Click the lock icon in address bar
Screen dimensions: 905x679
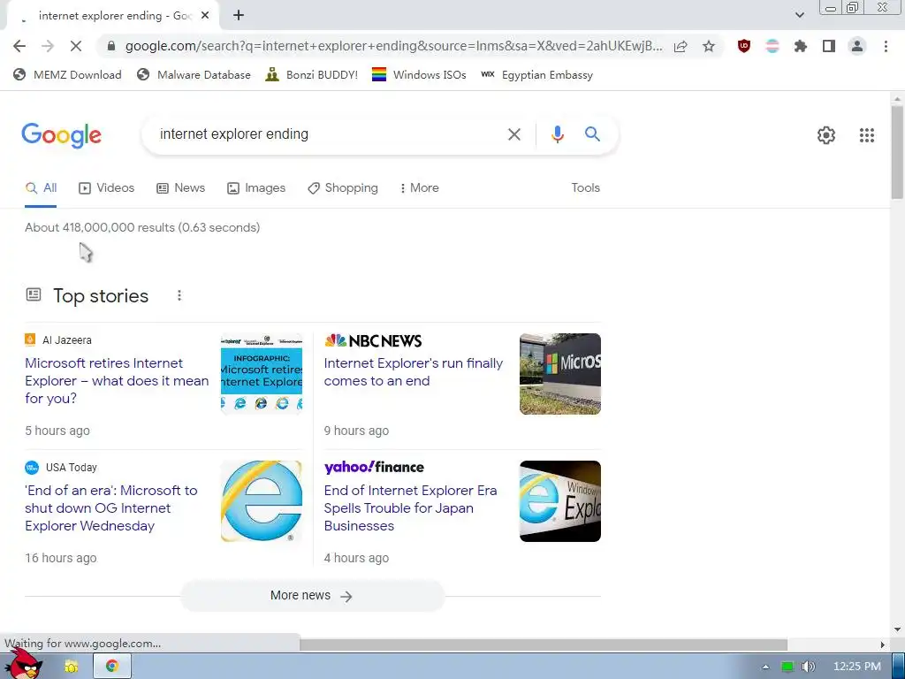coord(111,46)
